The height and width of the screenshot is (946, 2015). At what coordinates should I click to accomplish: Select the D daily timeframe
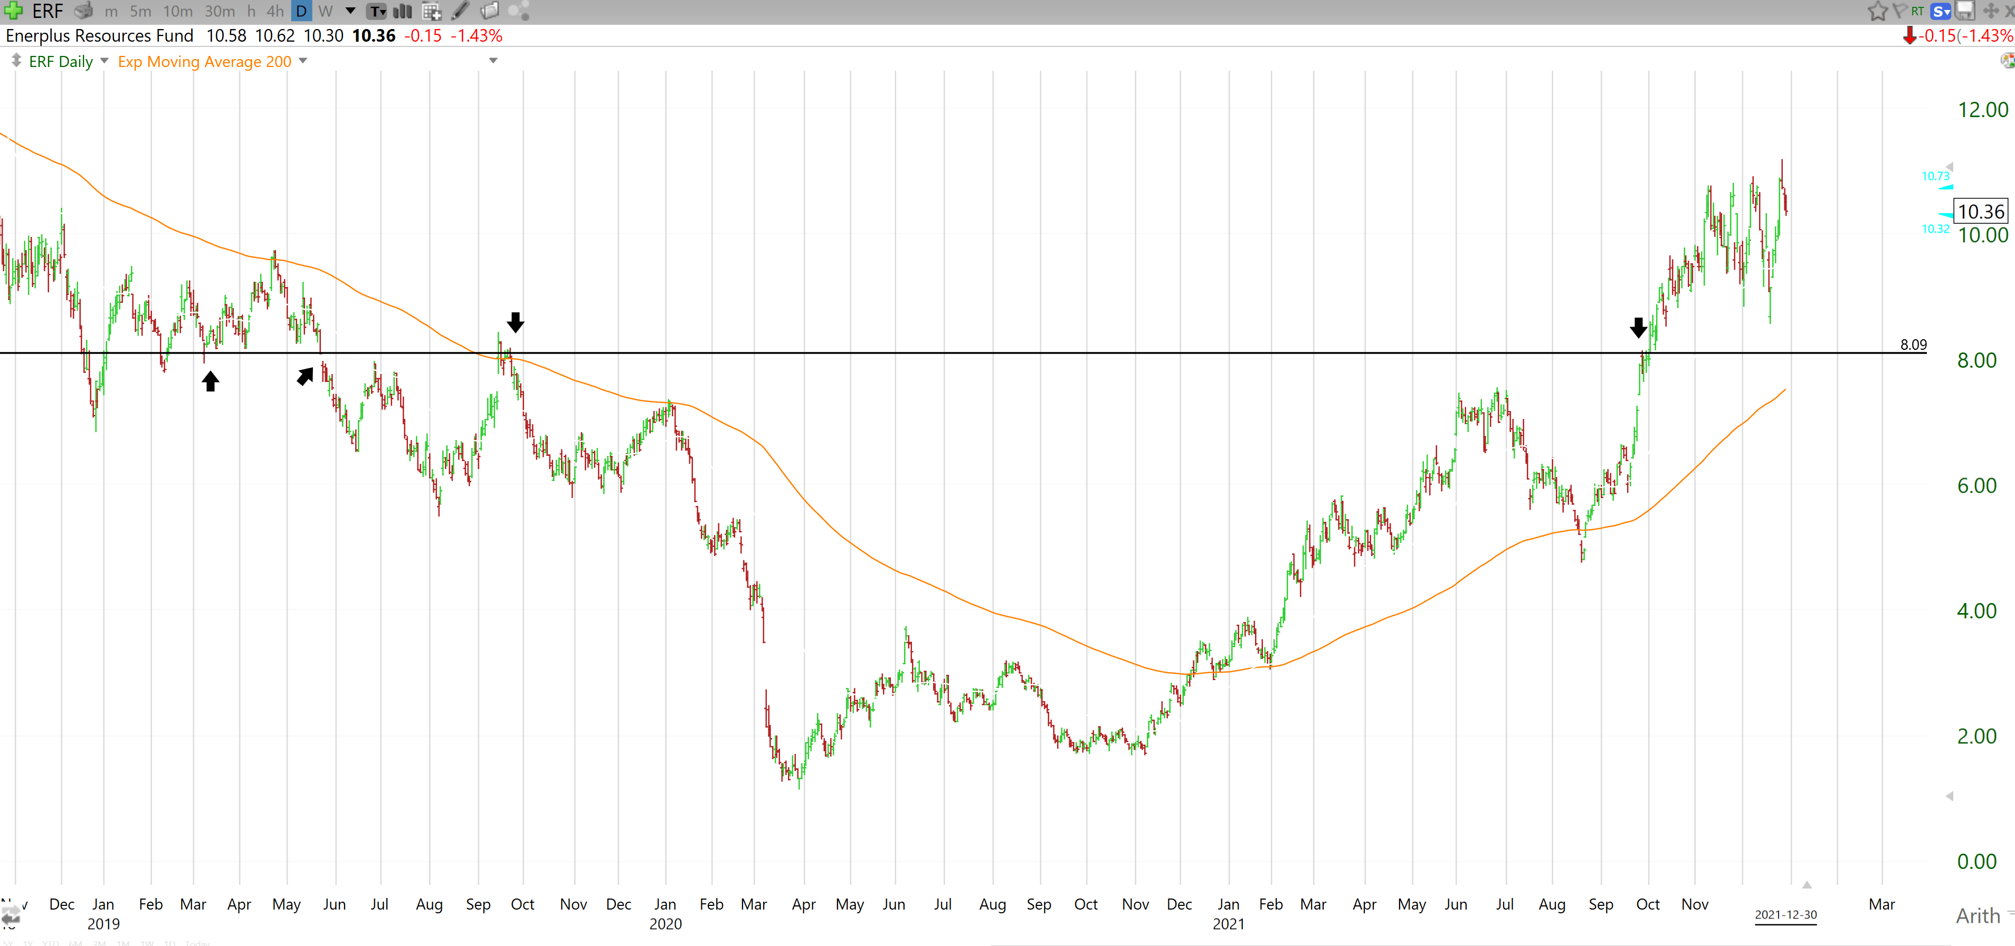point(301,11)
